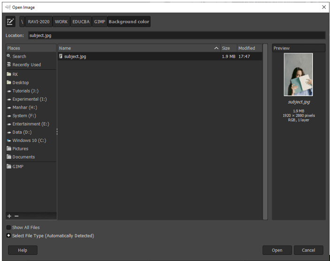Click the plus add-bookmark icon

pos(9,216)
